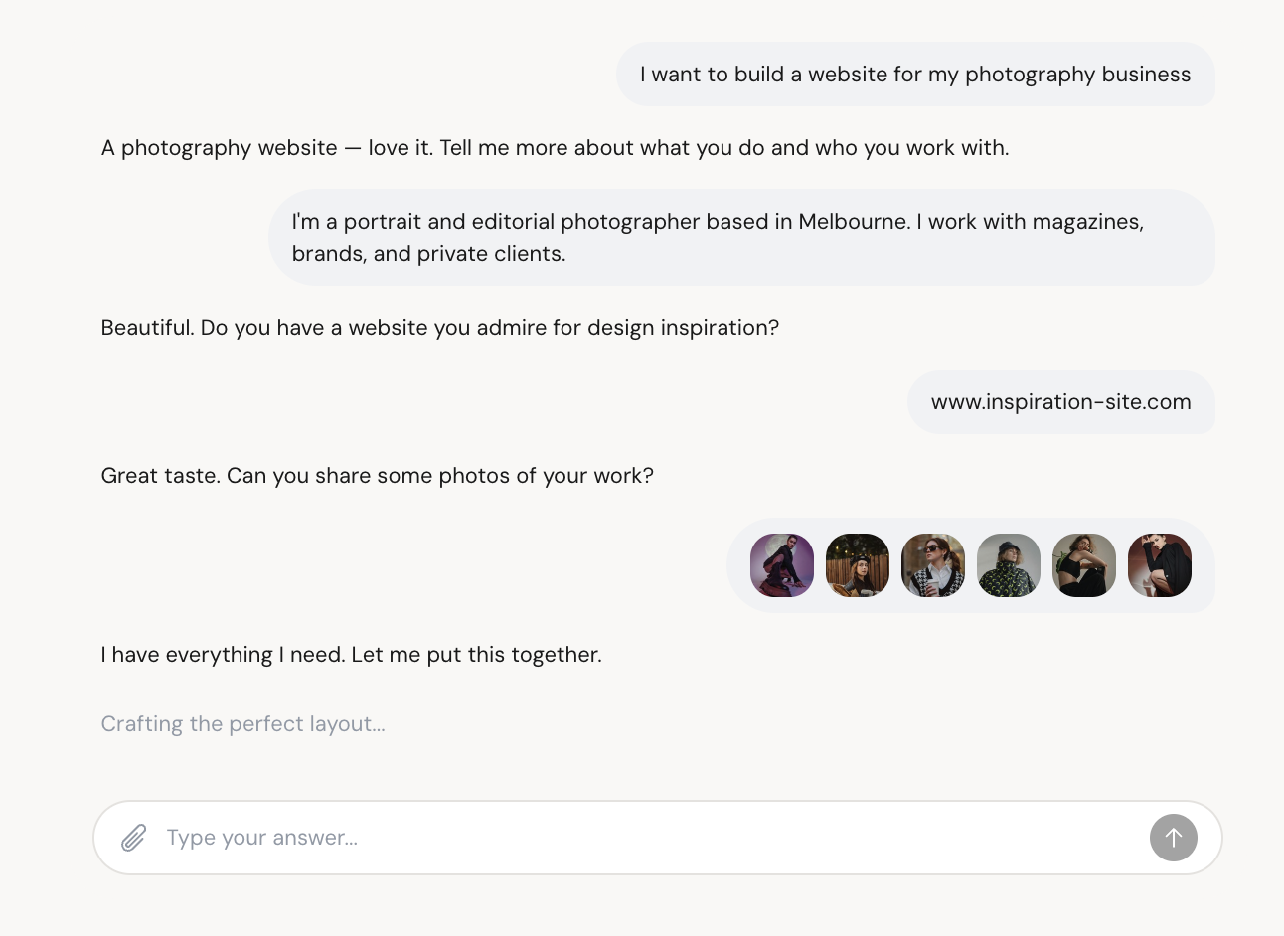Click the shared photos bubble background
Image resolution: width=1284 pixels, height=936 pixels.
click(x=738, y=565)
